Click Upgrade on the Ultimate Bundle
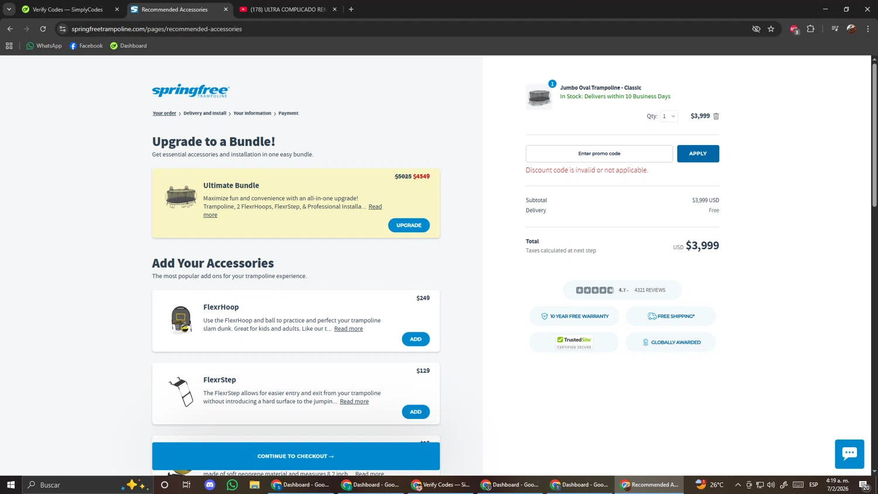Screen dimensions: 878x494 pyautogui.click(x=409, y=225)
